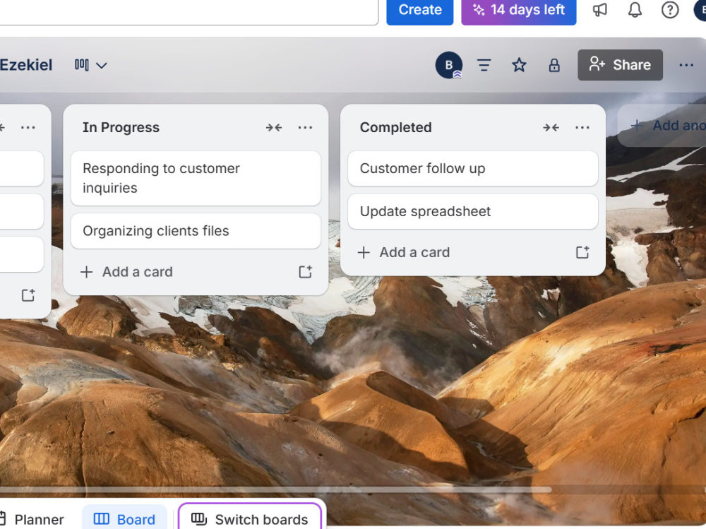The image size is (706, 529).
Task: Open the feedback megaphone icon
Action: click(599, 10)
